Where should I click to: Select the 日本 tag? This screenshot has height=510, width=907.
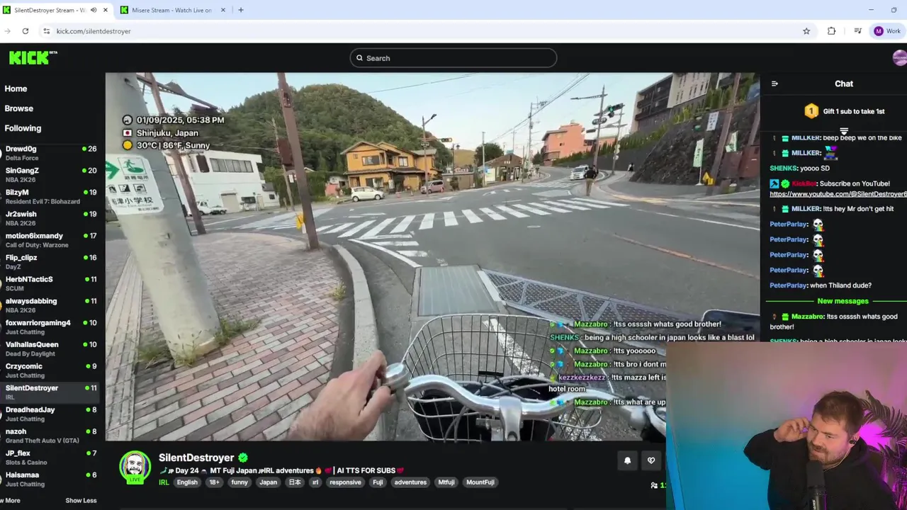click(x=295, y=482)
